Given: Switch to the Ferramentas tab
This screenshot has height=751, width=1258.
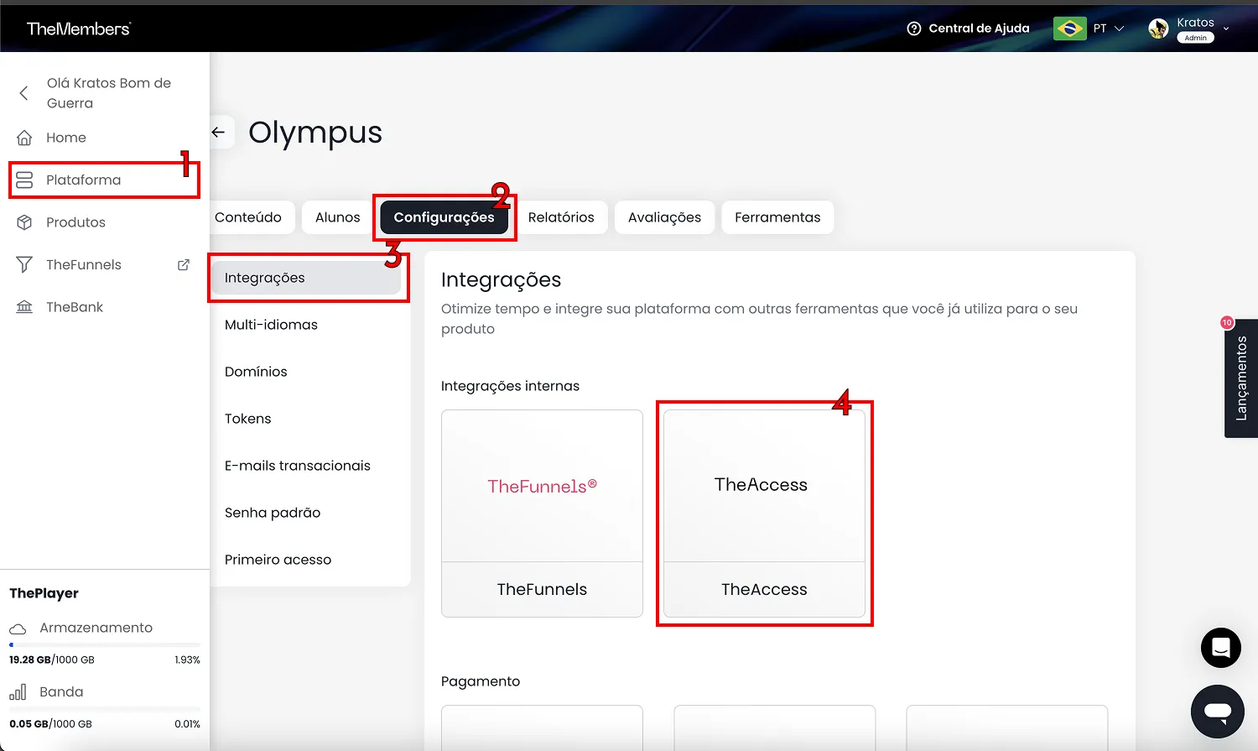Looking at the screenshot, I should point(777,217).
